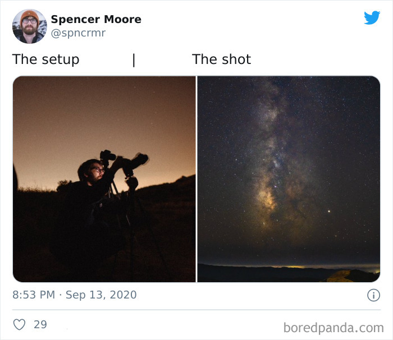Click the Spencer Moore display name
Viewport: 393px width, 340px height.
coord(96,19)
